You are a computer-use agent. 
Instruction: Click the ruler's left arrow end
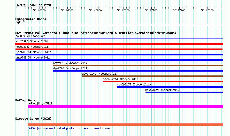pos(16,8)
